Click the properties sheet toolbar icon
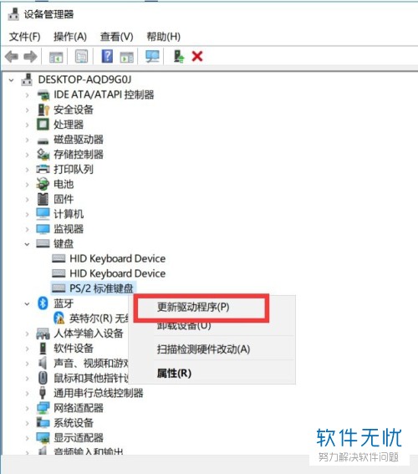 click(81, 56)
